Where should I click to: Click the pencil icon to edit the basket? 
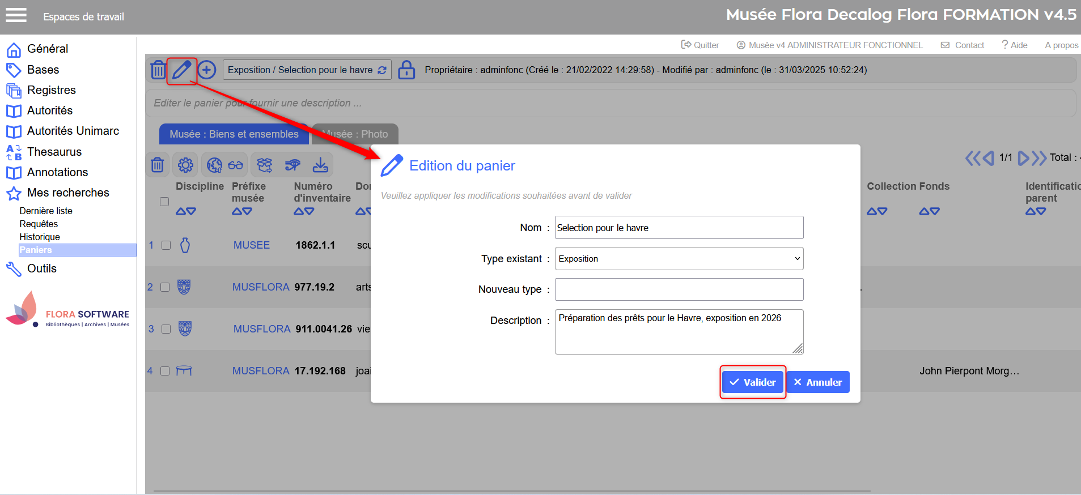pos(181,70)
